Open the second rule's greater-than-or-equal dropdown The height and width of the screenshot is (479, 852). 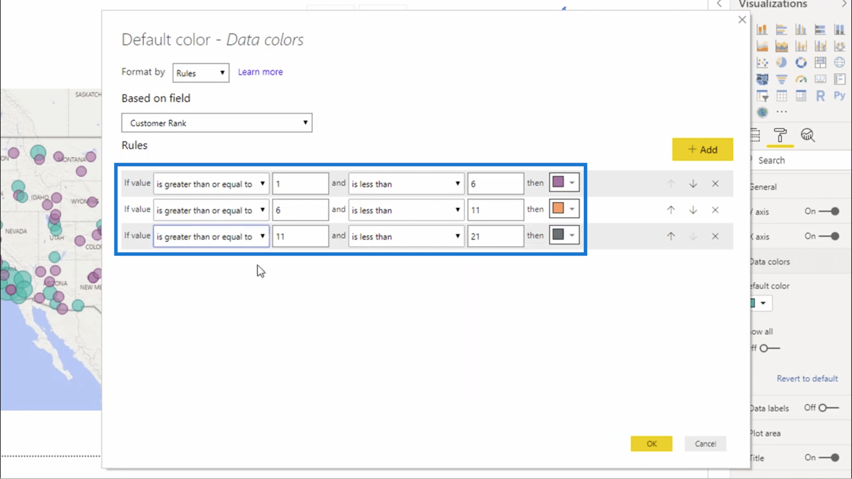(211, 210)
